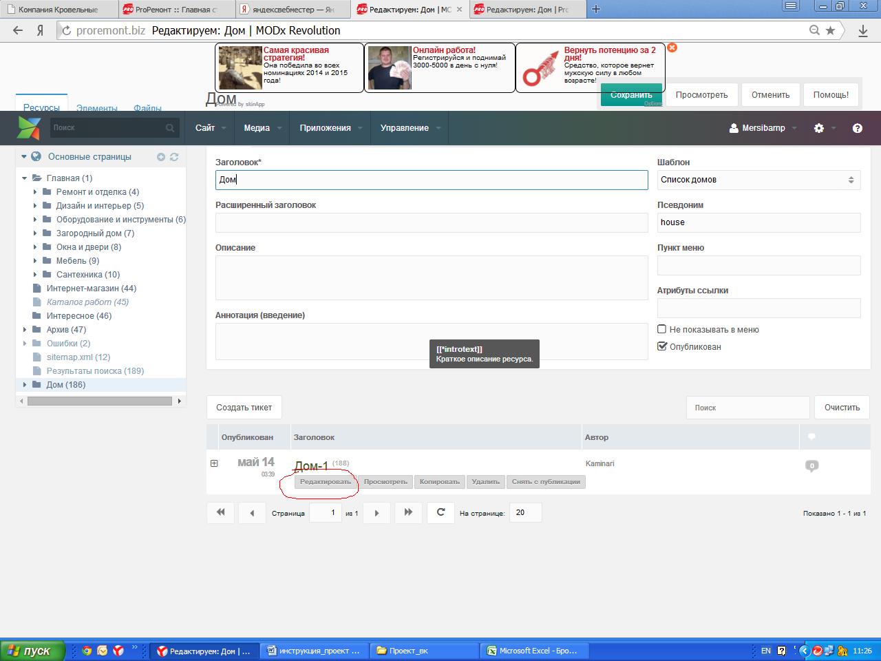881x661 pixels.
Task: Check the Не показывать в меню checkbox
Action: click(x=662, y=329)
